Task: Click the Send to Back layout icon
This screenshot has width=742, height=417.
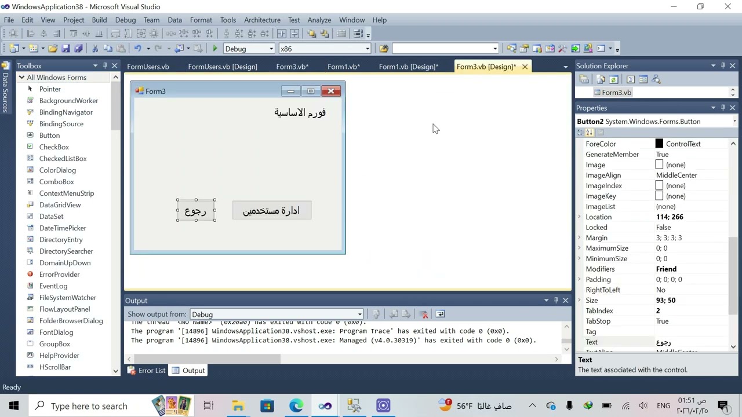Action: click(x=324, y=34)
